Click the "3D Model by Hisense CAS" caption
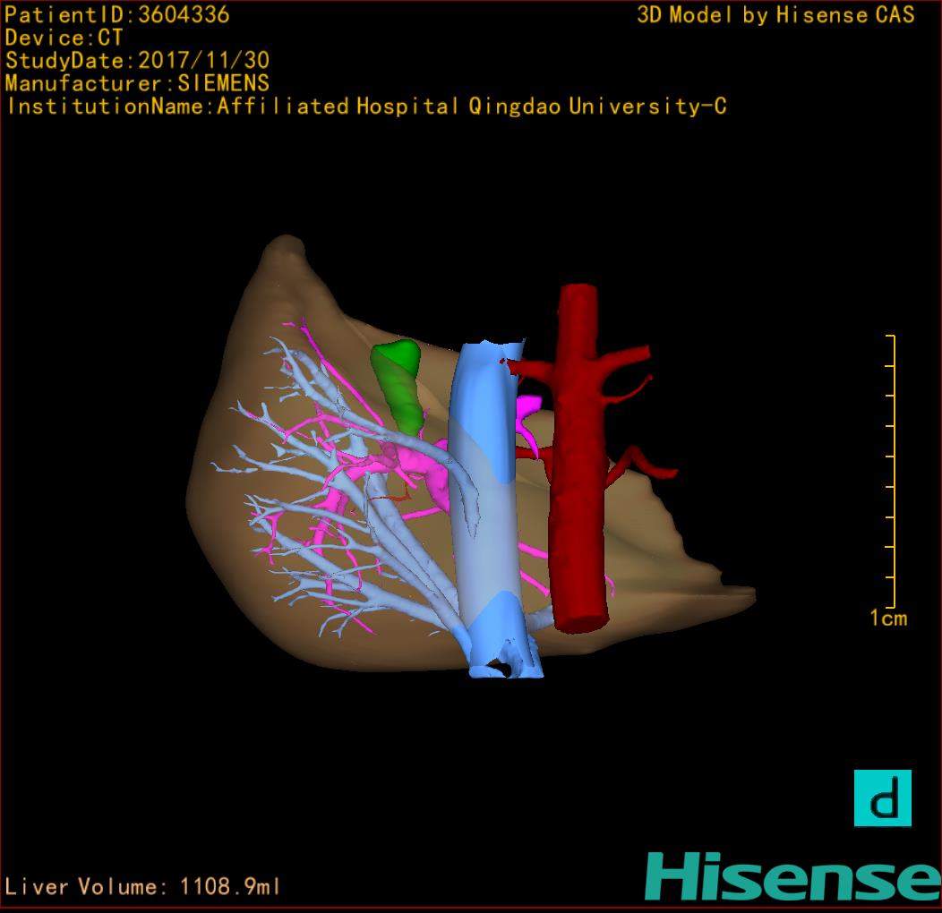 pos(775,14)
